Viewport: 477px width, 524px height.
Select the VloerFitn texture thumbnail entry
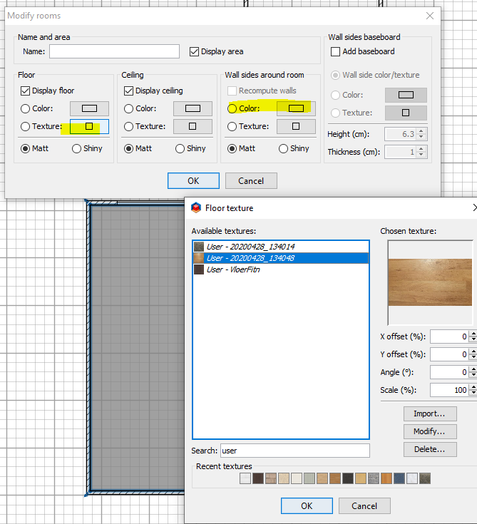click(281, 269)
